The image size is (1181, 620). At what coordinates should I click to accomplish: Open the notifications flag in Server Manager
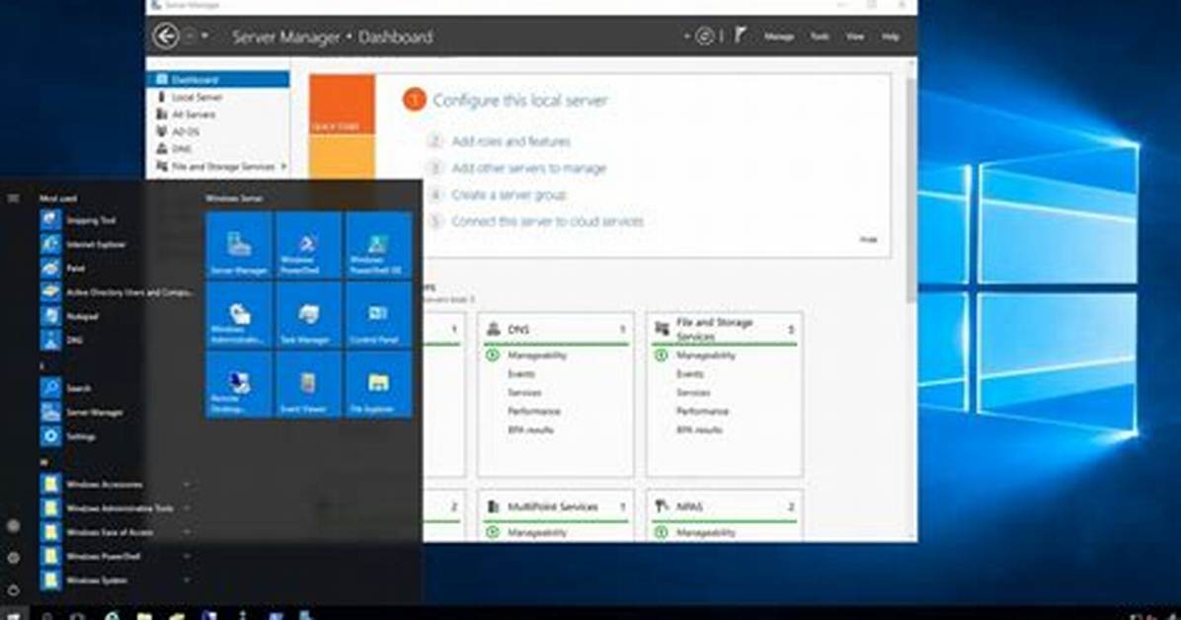[741, 35]
